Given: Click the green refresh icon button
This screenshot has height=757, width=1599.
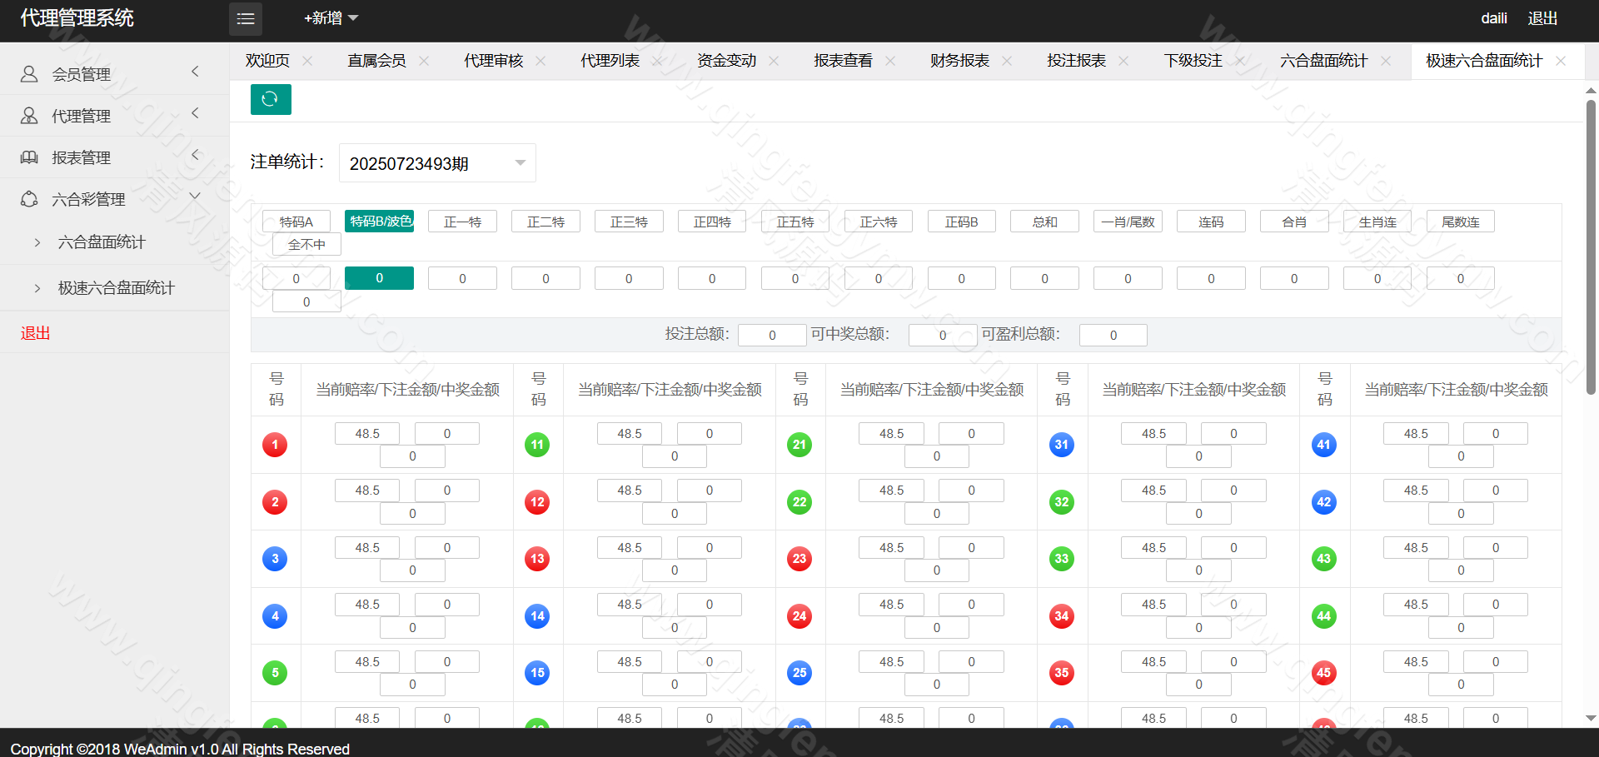Looking at the screenshot, I should [x=271, y=99].
